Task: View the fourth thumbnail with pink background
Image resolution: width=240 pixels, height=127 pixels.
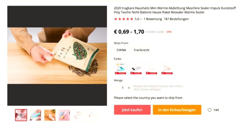Action: click(x=64, y=115)
